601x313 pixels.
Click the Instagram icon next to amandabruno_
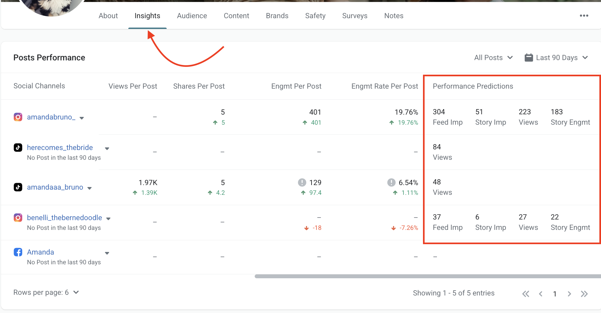[x=18, y=117]
